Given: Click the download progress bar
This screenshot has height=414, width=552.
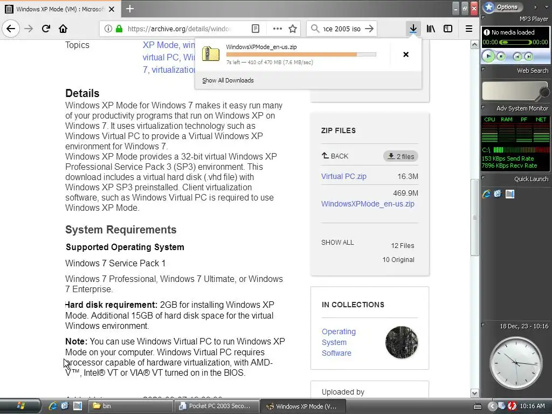Looking at the screenshot, I should (x=301, y=54).
